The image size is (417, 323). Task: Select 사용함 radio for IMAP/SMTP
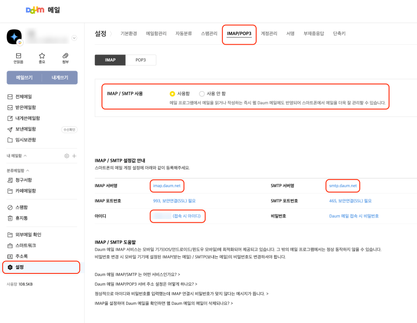172,94
